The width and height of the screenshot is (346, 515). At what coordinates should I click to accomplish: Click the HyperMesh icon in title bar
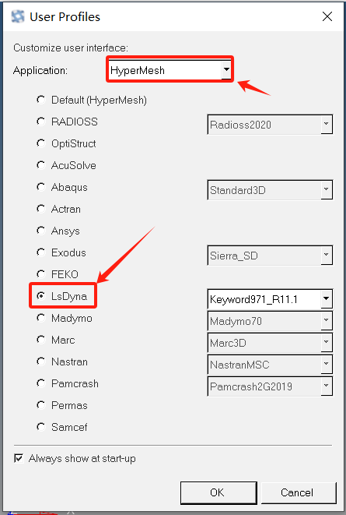coord(18,16)
